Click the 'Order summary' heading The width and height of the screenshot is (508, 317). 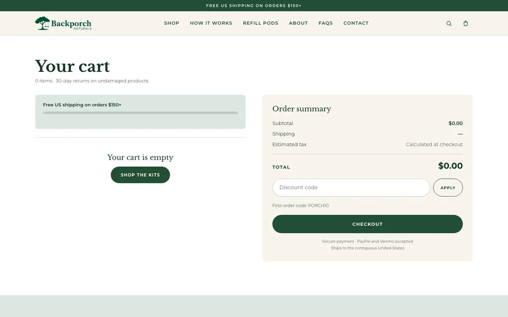tap(302, 109)
